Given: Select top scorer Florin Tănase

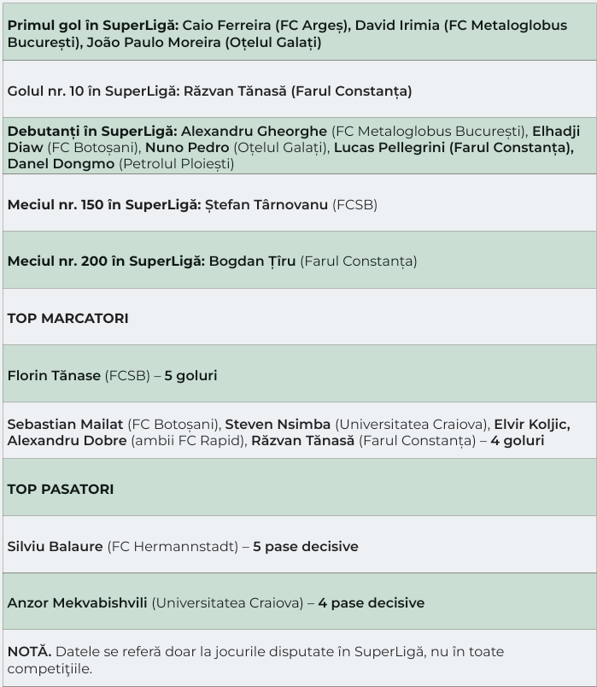Looking at the screenshot, I should pyautogui.click(x=54, y=375).
